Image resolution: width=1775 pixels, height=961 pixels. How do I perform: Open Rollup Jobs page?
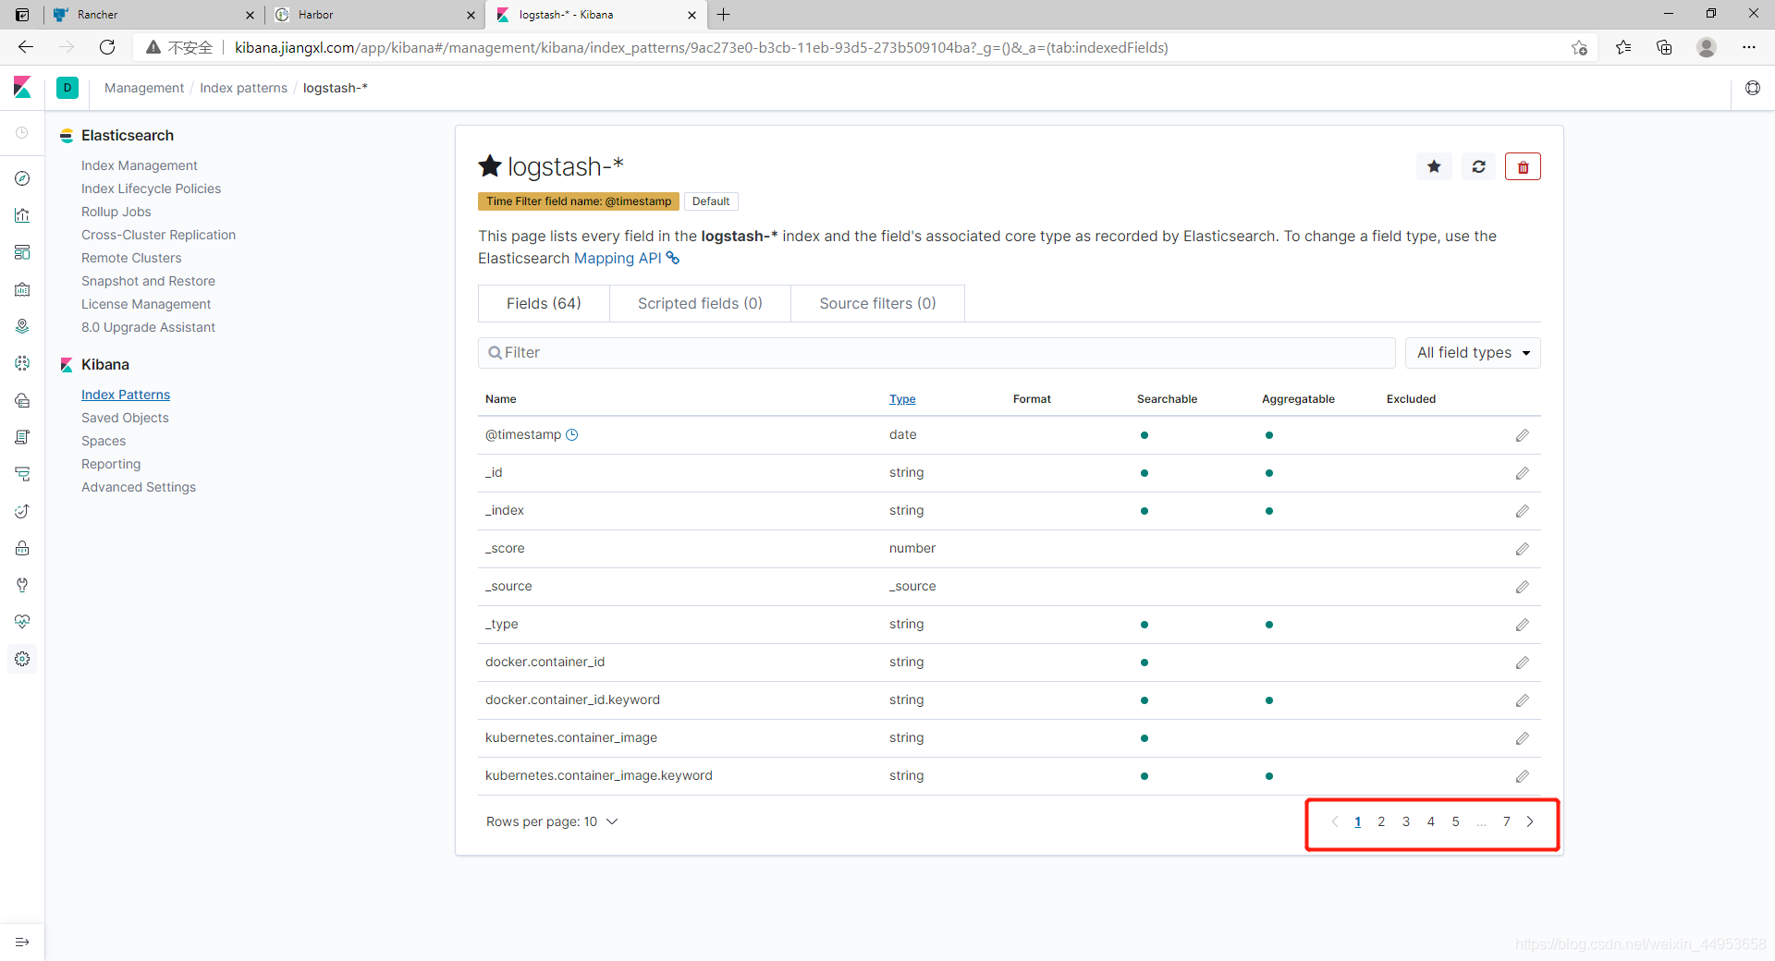(x=116, y=212)
